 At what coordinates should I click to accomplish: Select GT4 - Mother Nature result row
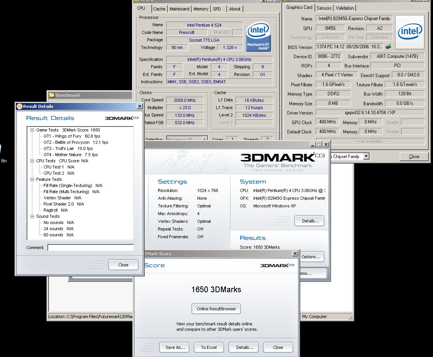(71, 155)
